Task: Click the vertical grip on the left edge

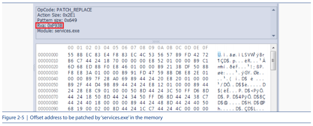Action: (34, 69)
